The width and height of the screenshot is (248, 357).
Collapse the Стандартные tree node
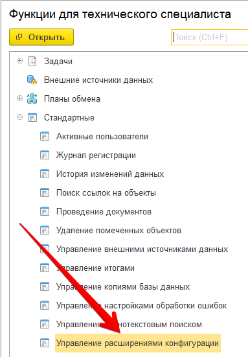click(20, 117)
